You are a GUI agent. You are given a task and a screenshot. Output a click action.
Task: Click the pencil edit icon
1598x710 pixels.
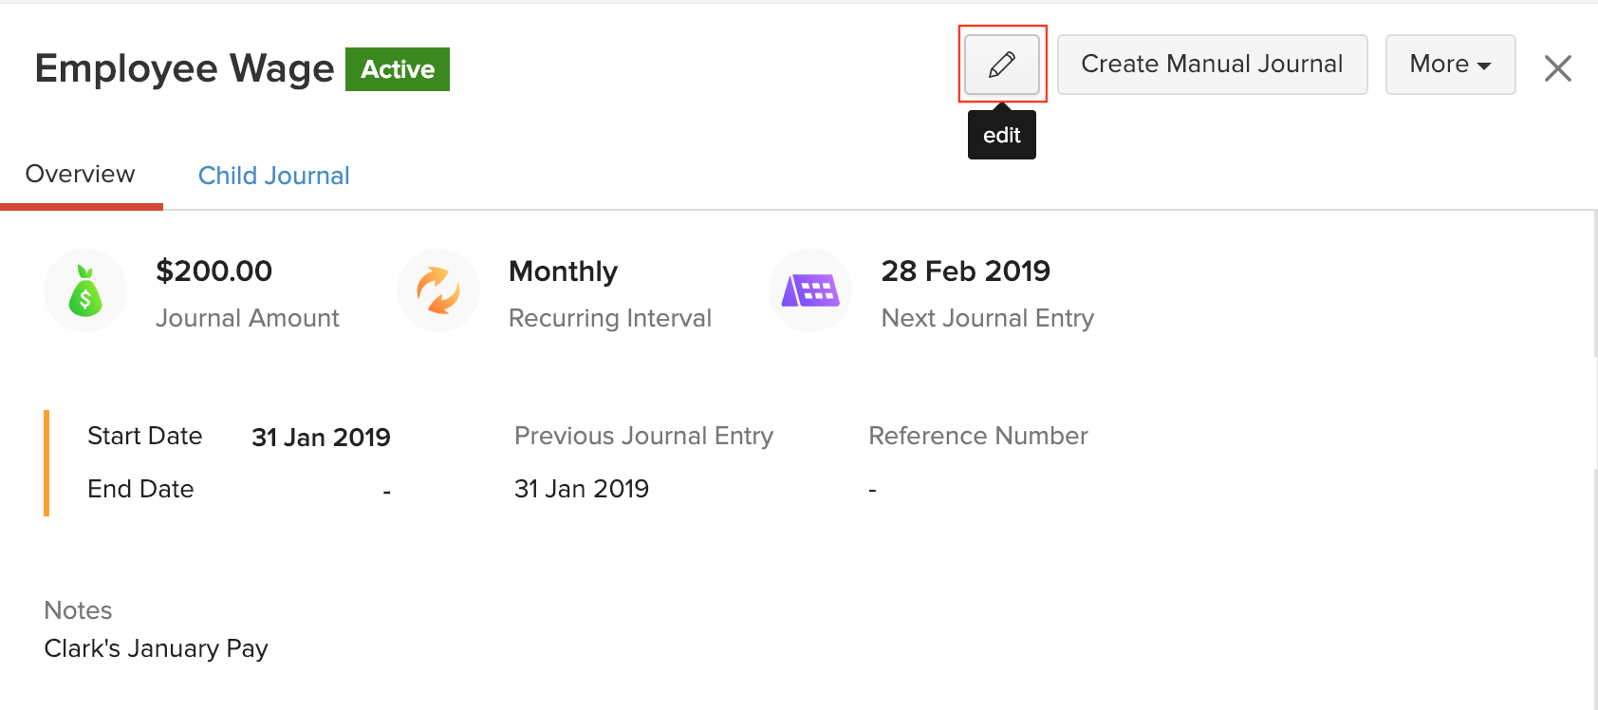pos(1001,64)
